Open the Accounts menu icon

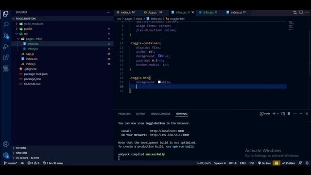(6, 144)
